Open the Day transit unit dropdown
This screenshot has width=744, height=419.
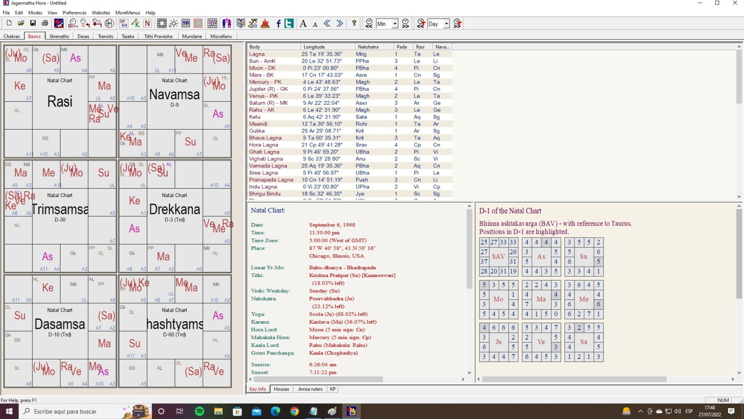point(446,24)
